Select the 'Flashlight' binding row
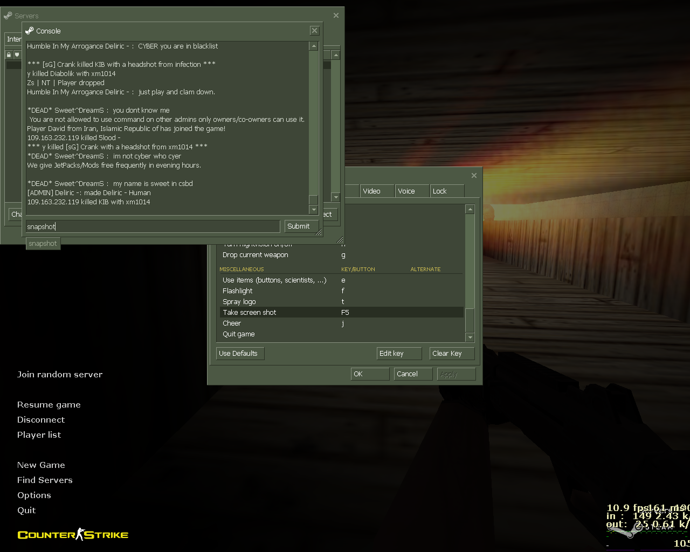The height and width of the screenshot is (552, 690). pyautogui.click(x=341, y=291)
